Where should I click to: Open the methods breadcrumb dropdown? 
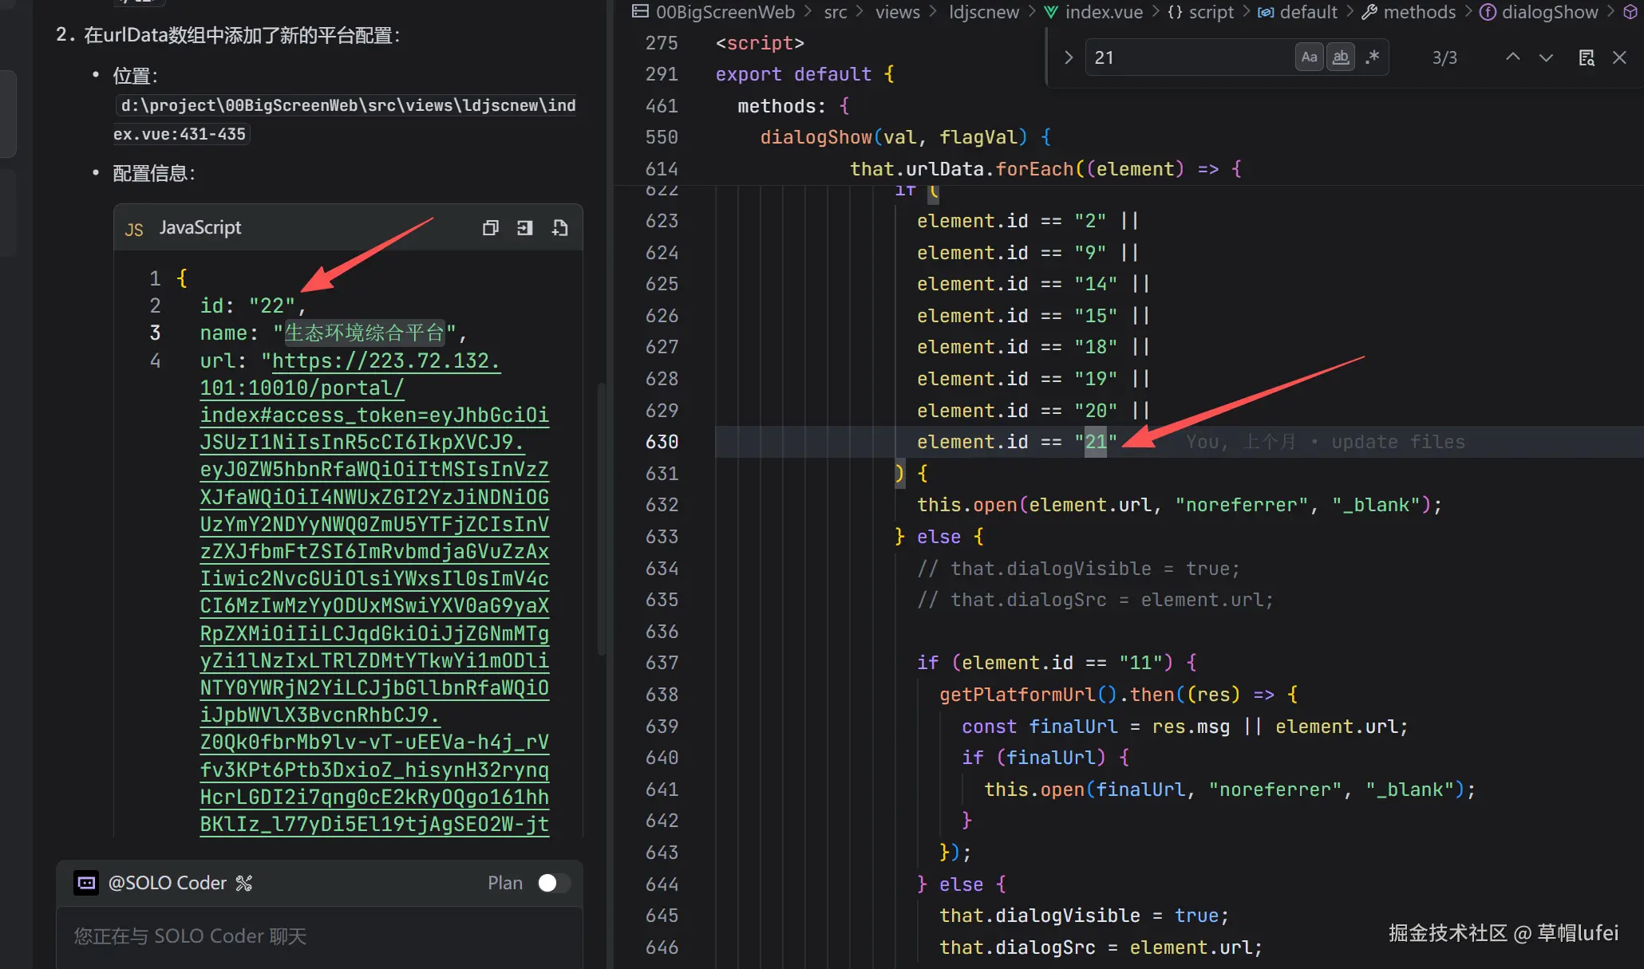click(x=1419, y=12)
